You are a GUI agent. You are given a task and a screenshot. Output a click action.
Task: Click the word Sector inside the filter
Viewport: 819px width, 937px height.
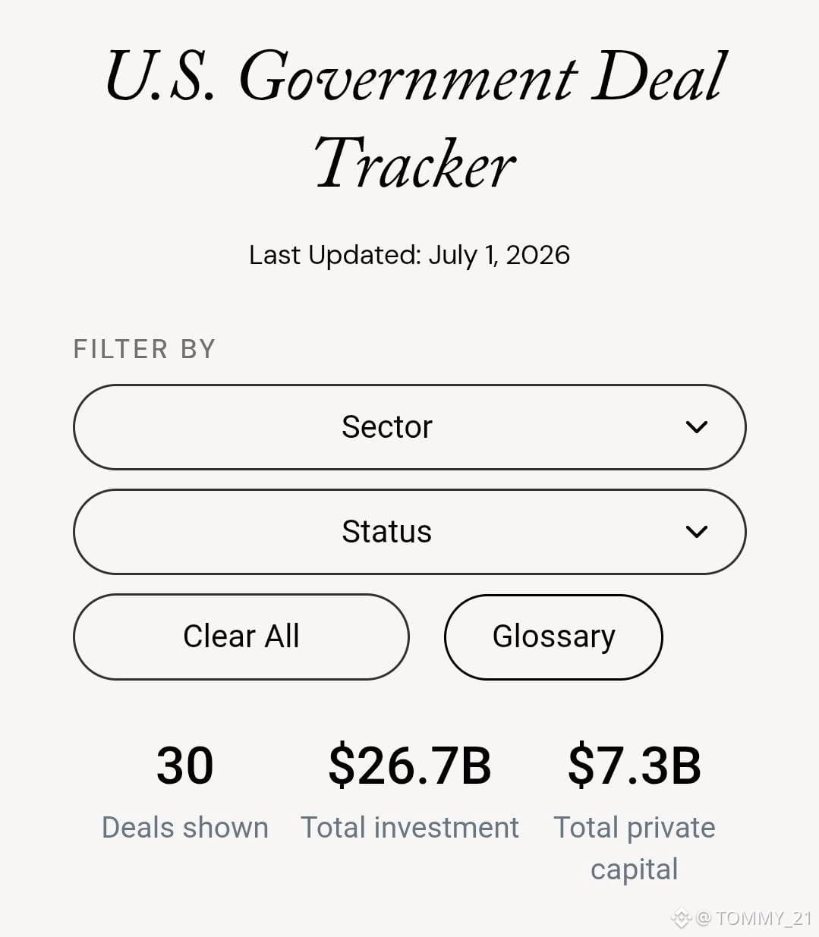(386, 427)
